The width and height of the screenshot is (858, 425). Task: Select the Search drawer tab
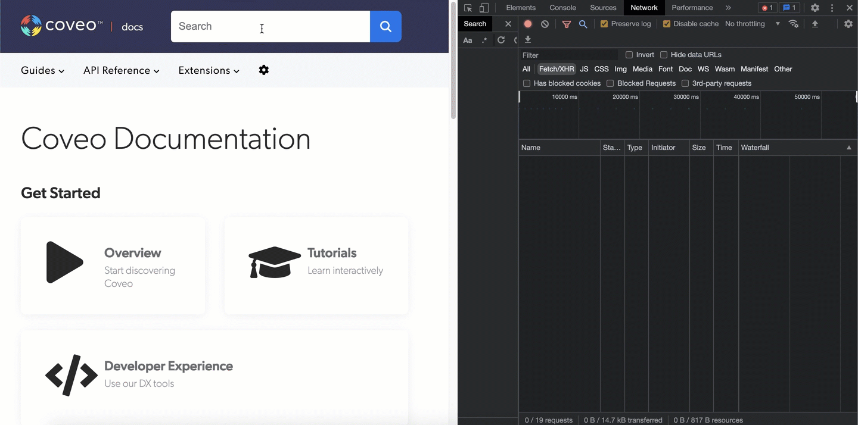[x=475, y=24]
